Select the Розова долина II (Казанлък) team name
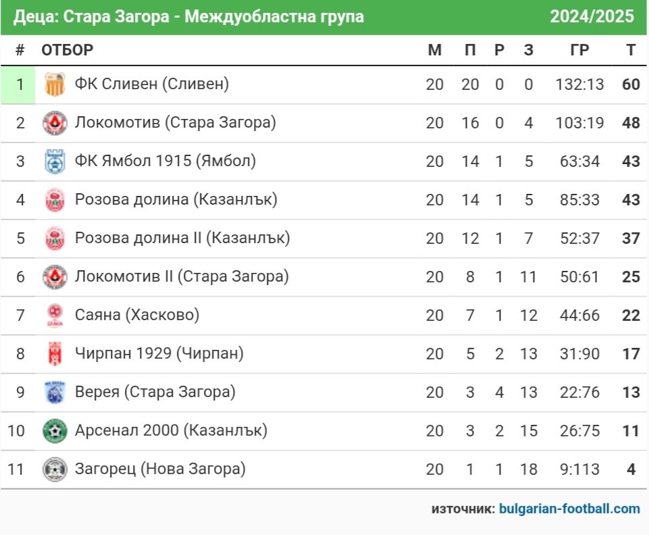The image size is (649, 535). pyautogui.click(x=182, y=238)
